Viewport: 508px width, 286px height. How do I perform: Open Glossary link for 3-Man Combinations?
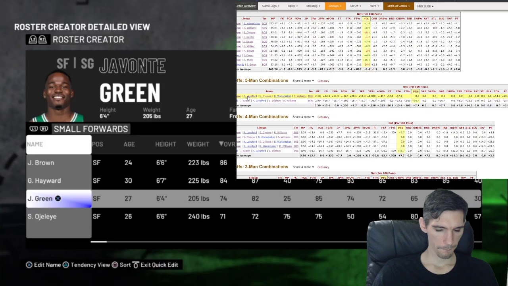click(323, 167)
